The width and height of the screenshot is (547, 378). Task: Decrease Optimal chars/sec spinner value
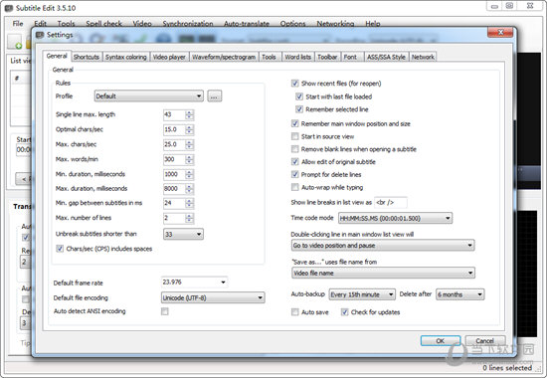pos(189,132)
